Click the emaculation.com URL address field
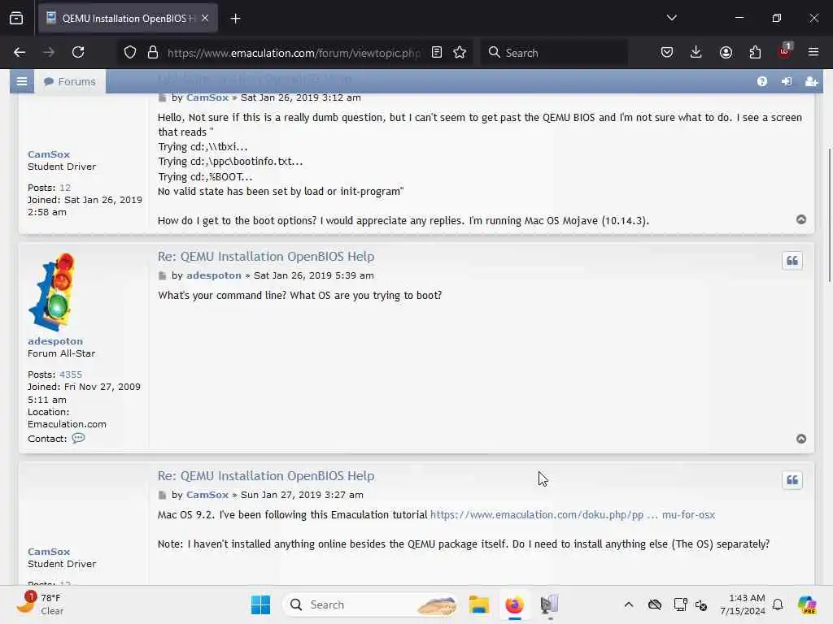The image size is (833, 624). click(x=294, y=53)
